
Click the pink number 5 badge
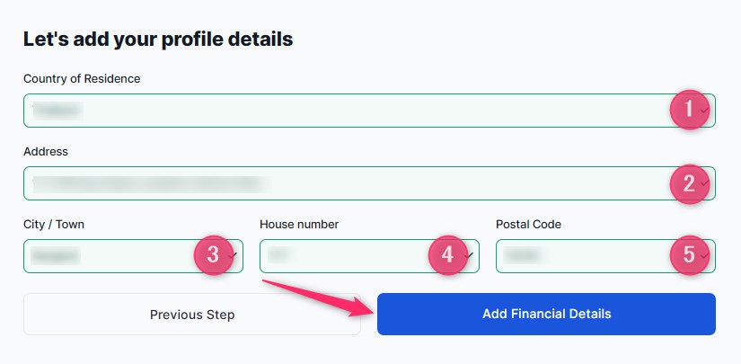[x=689, y=255]
